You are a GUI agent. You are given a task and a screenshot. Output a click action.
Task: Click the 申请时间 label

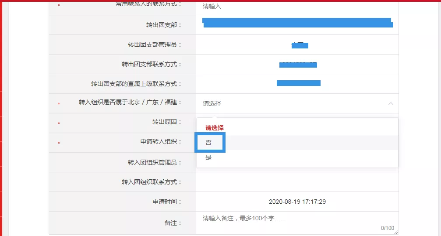coord(167,202)
